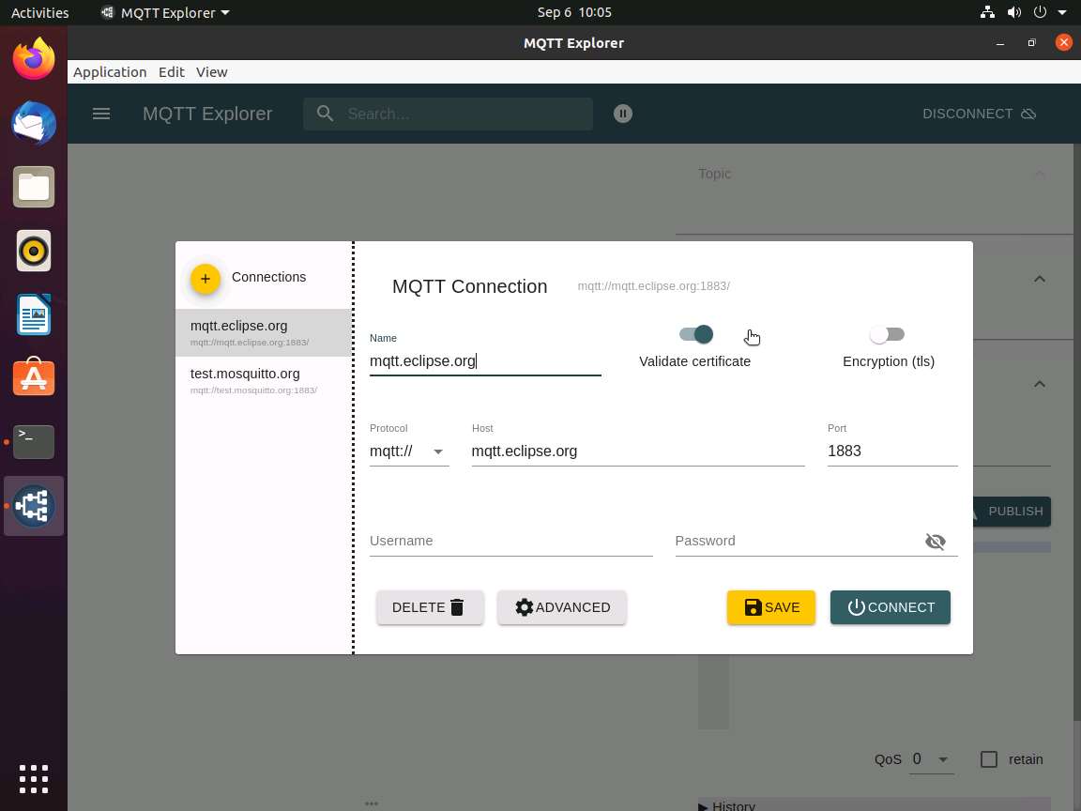Open the Protocol dropdown
Image resolution: width=1081 pixels, height=811 pixels.
tap(437, 451)
